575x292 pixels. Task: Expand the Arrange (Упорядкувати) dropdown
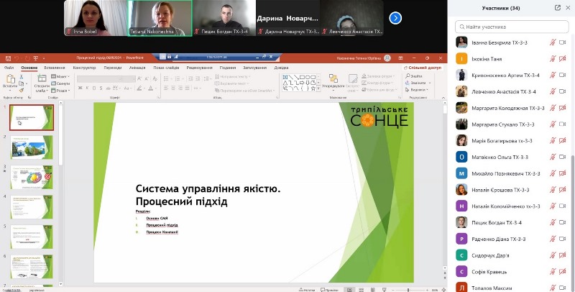pos(332,91)
